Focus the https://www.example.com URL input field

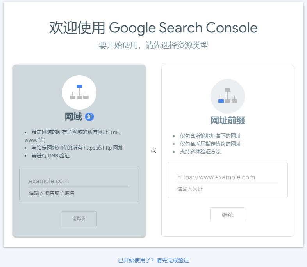(228, 177)
